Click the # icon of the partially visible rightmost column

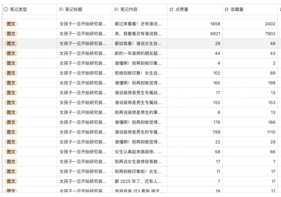pyautogui.click(x=280, y=9)
